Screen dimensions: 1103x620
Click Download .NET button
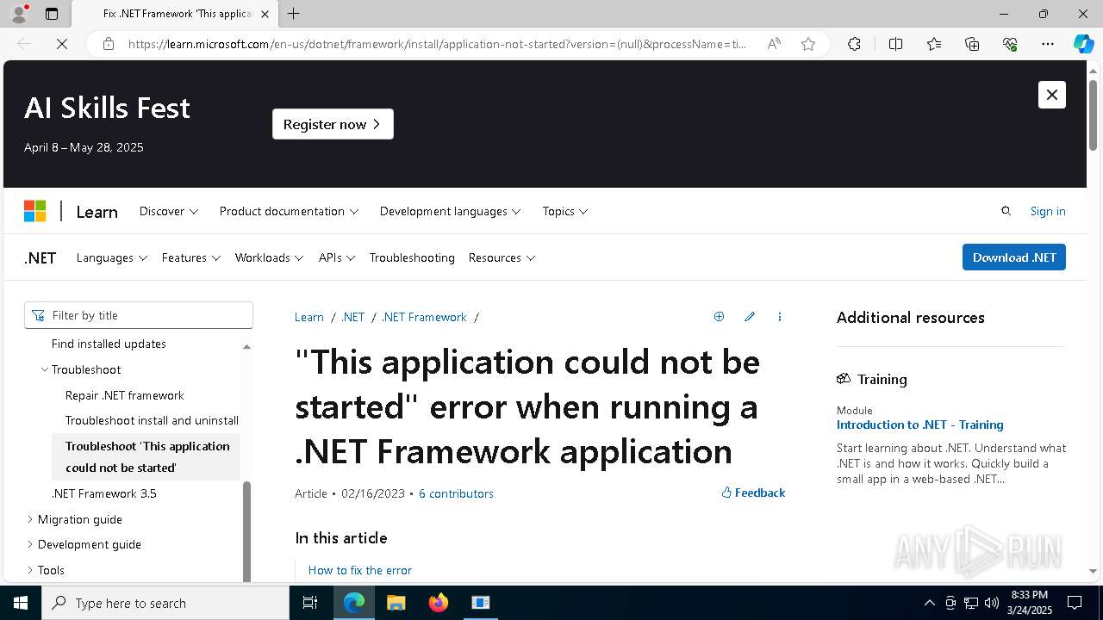click(1013, 257)
